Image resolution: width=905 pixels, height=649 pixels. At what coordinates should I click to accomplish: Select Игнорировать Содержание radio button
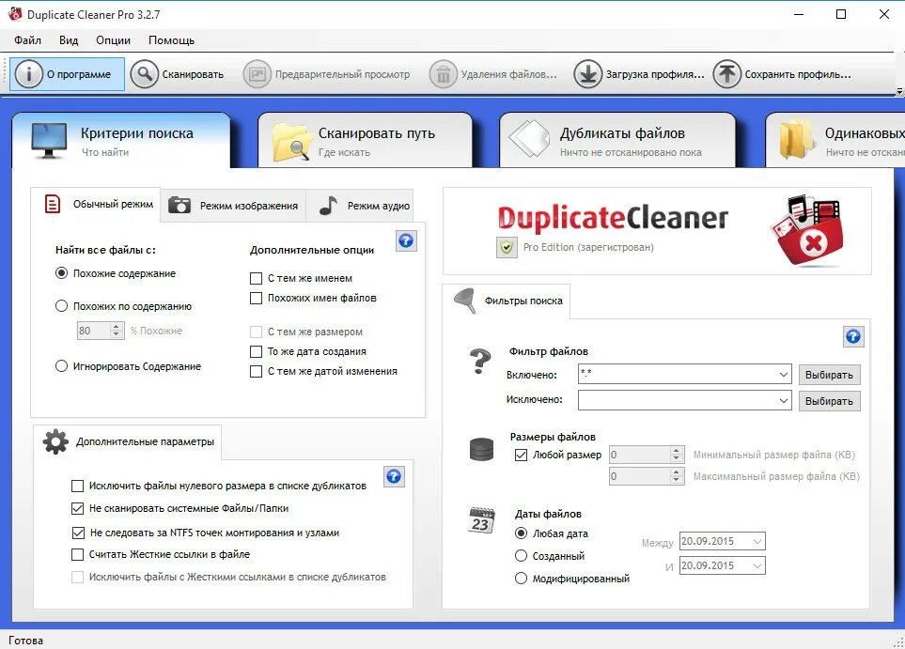(x=61, y=365)
